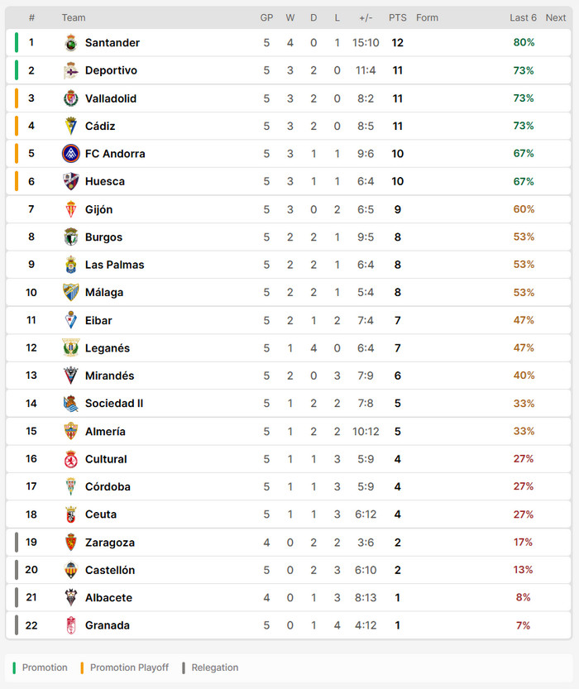The width and height of the screenshot is (579, 689).
Task: Click the Valladolid team badge
Action: (70, 98)
